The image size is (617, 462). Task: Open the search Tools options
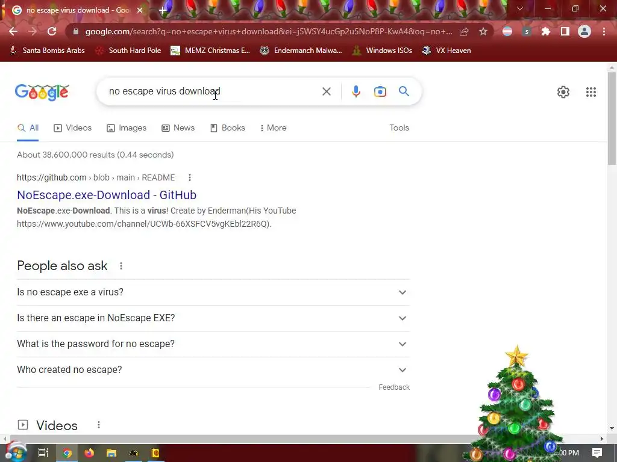pos(399,128)
